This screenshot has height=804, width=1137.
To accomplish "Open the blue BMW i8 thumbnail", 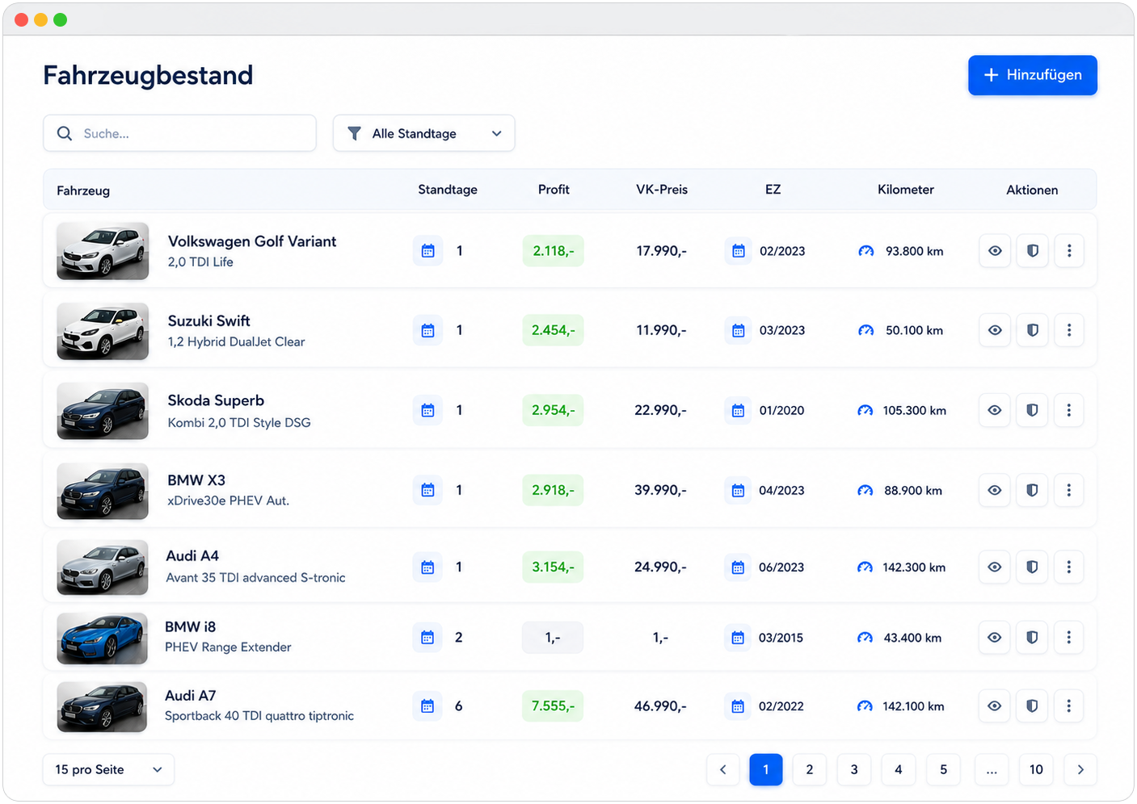I will click(102, 638).
